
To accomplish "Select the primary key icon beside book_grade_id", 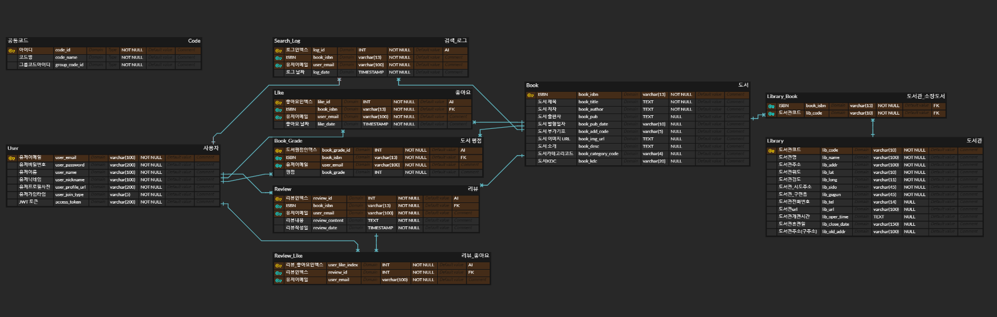I will tap(279, 151).
